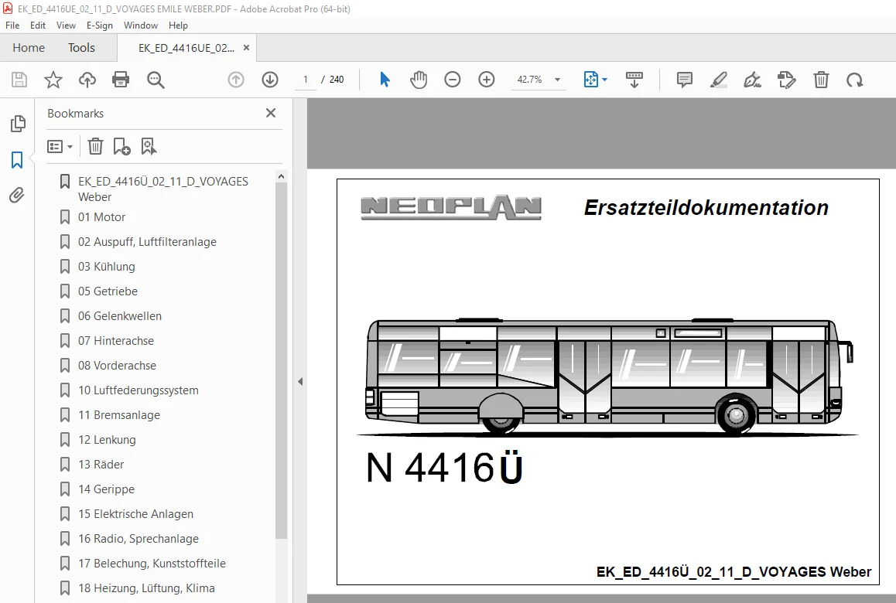This screenshot has height=603, width=896.
Task: Open the Help menu
Action: (178, 25)
